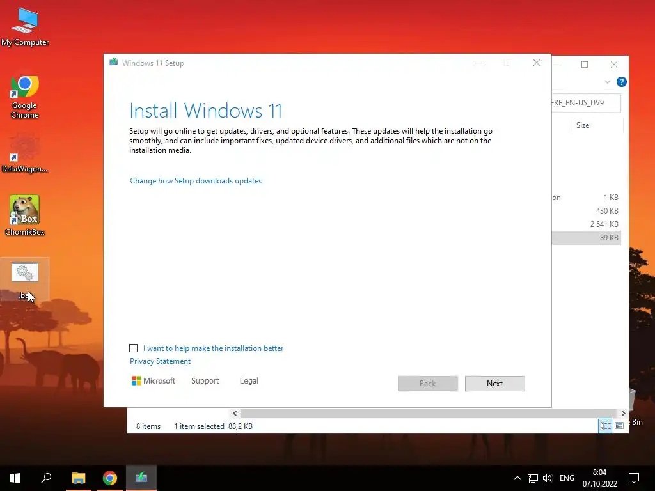Open My Computer desktop icon
The image size is (655, 491).
click(x=25, y=26)
